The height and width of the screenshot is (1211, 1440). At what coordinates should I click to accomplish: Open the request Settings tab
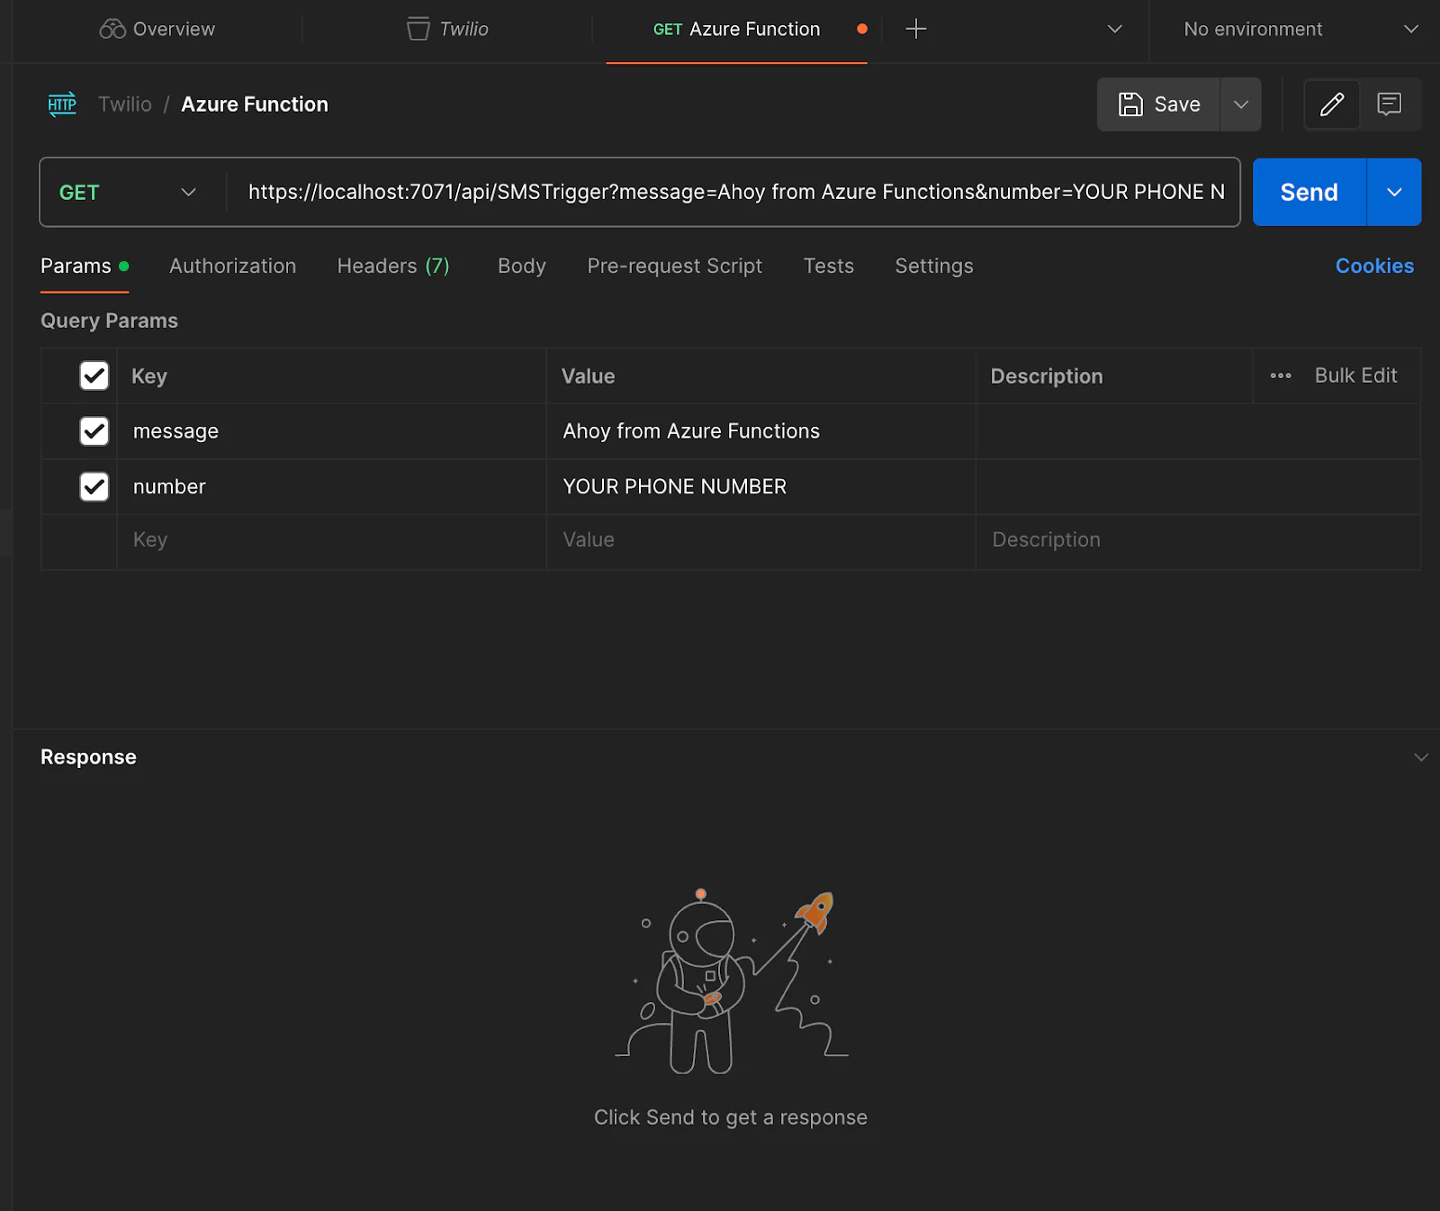coord(933,267)
